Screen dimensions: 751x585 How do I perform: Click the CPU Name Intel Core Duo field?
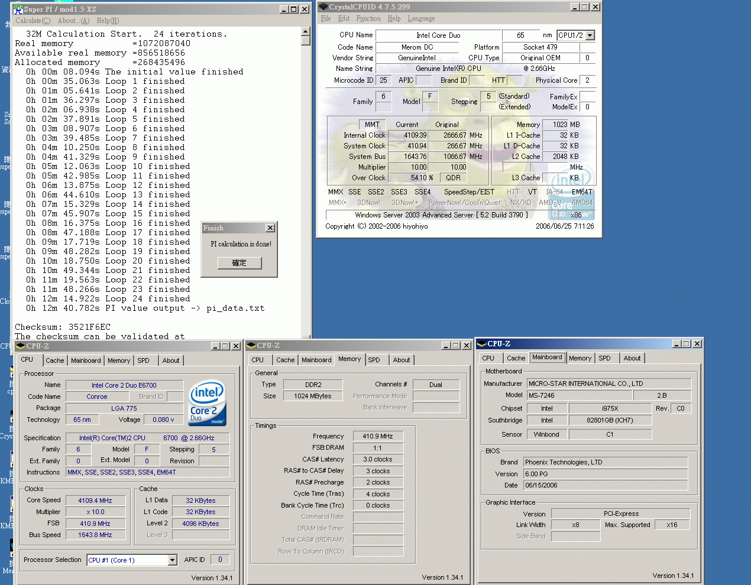[438, 35]
